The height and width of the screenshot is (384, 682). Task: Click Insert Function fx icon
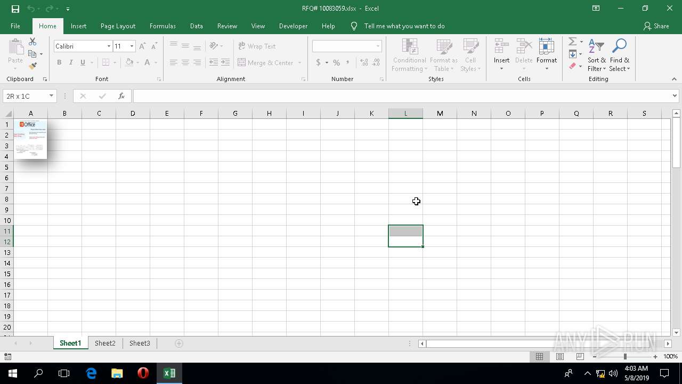[121, 96]
